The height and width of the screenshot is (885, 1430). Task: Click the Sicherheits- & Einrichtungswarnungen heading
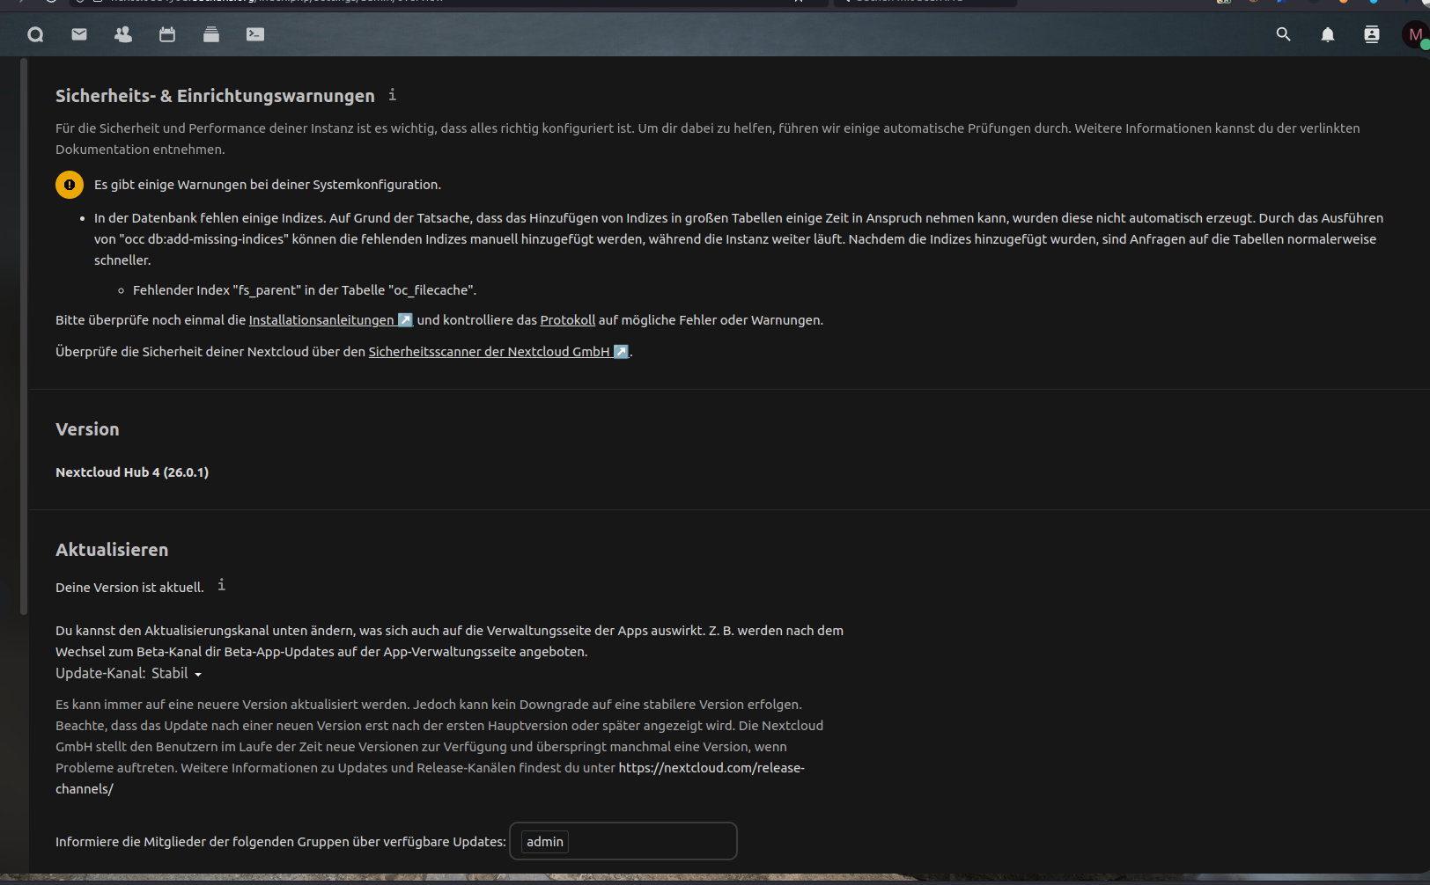pyautogui.click(x=215, y=96)
